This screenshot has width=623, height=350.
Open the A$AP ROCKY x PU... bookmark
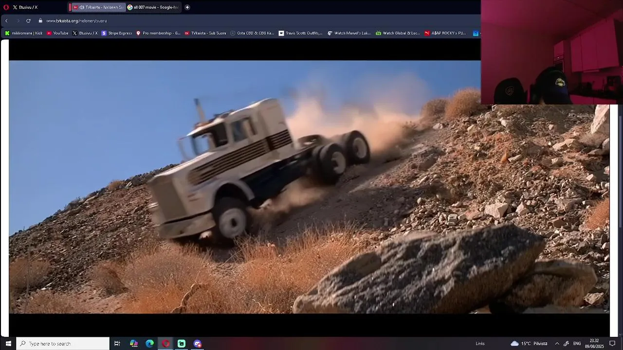[445, 33]
